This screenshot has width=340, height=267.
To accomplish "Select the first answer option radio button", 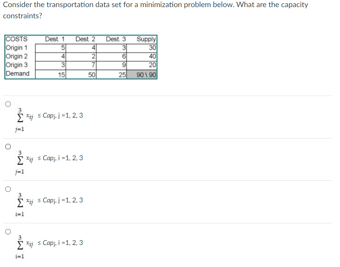I will click(8, 104).
